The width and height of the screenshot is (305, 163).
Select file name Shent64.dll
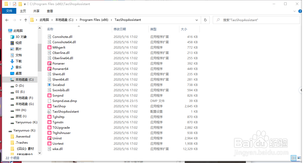tap(60, 79)
